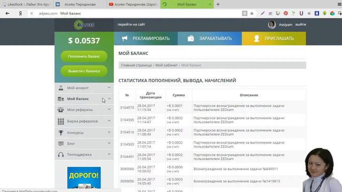Screen dimensions: 342x192
Task: Click transaction number 3090060
Action: click(x=127, y=169)
